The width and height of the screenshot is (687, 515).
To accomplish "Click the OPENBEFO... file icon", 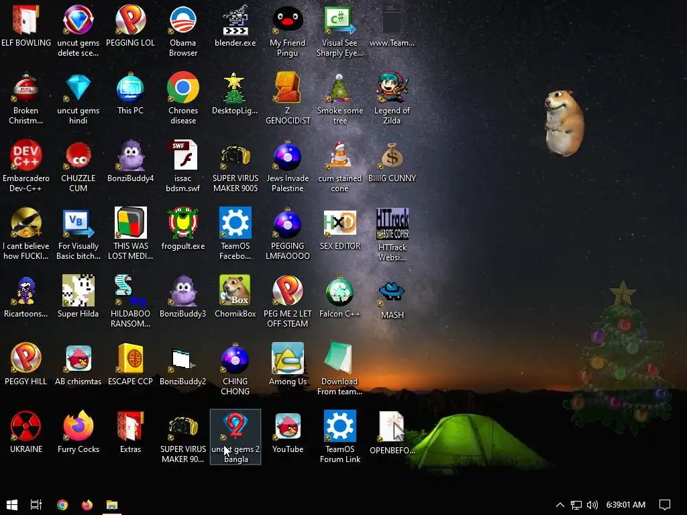I will [x=392, y=427].
